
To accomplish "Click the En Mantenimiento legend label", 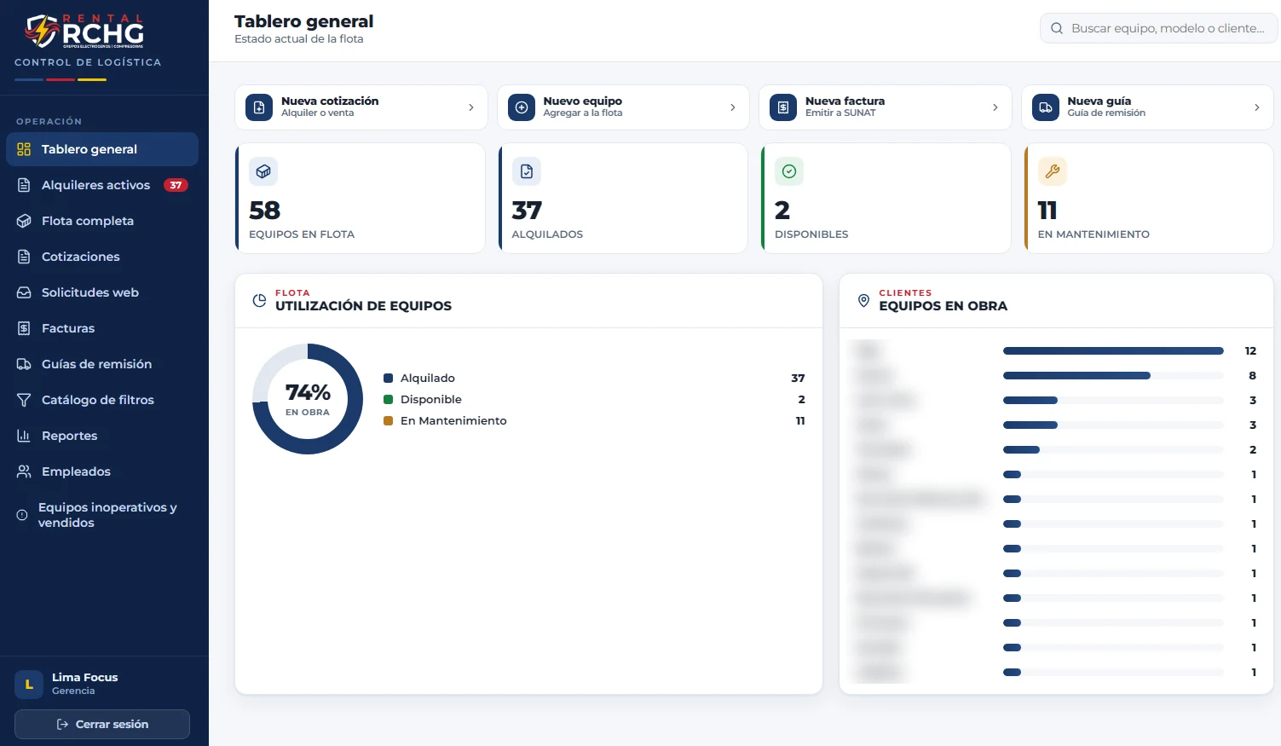I will point(453,420).
